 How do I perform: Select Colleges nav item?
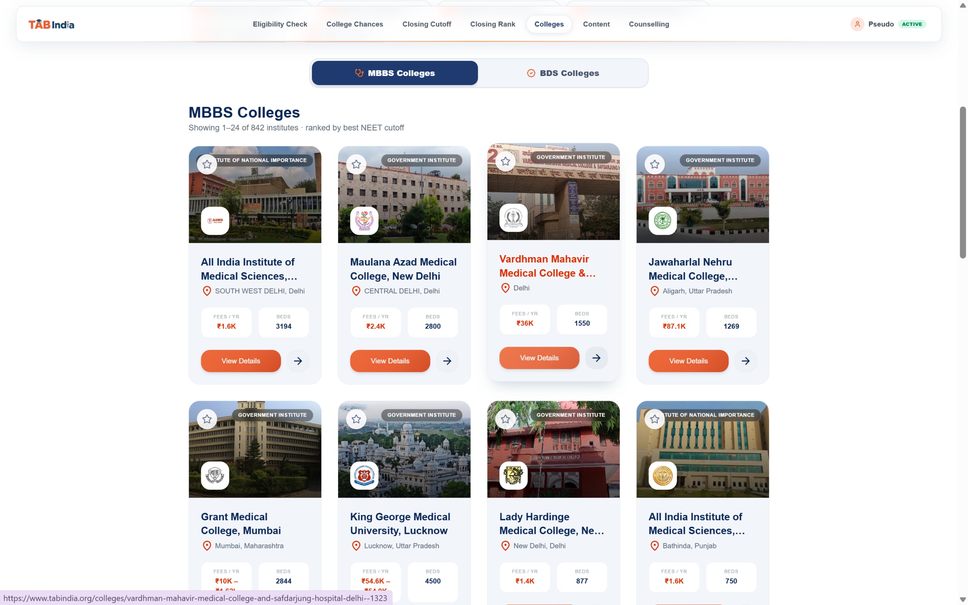tap(549, 24)
